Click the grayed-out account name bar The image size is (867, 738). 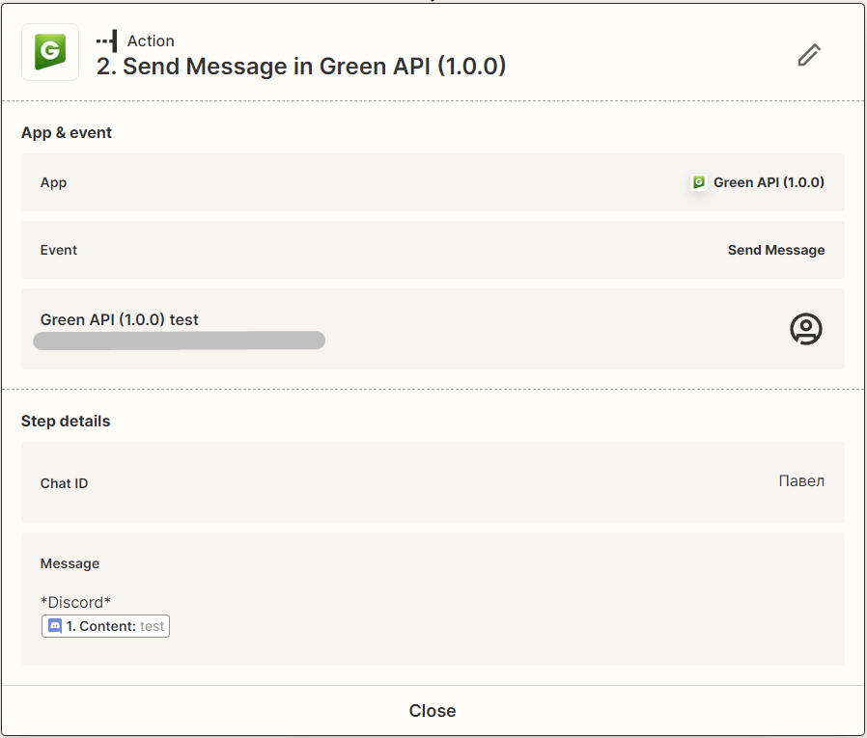pos(179,340)
